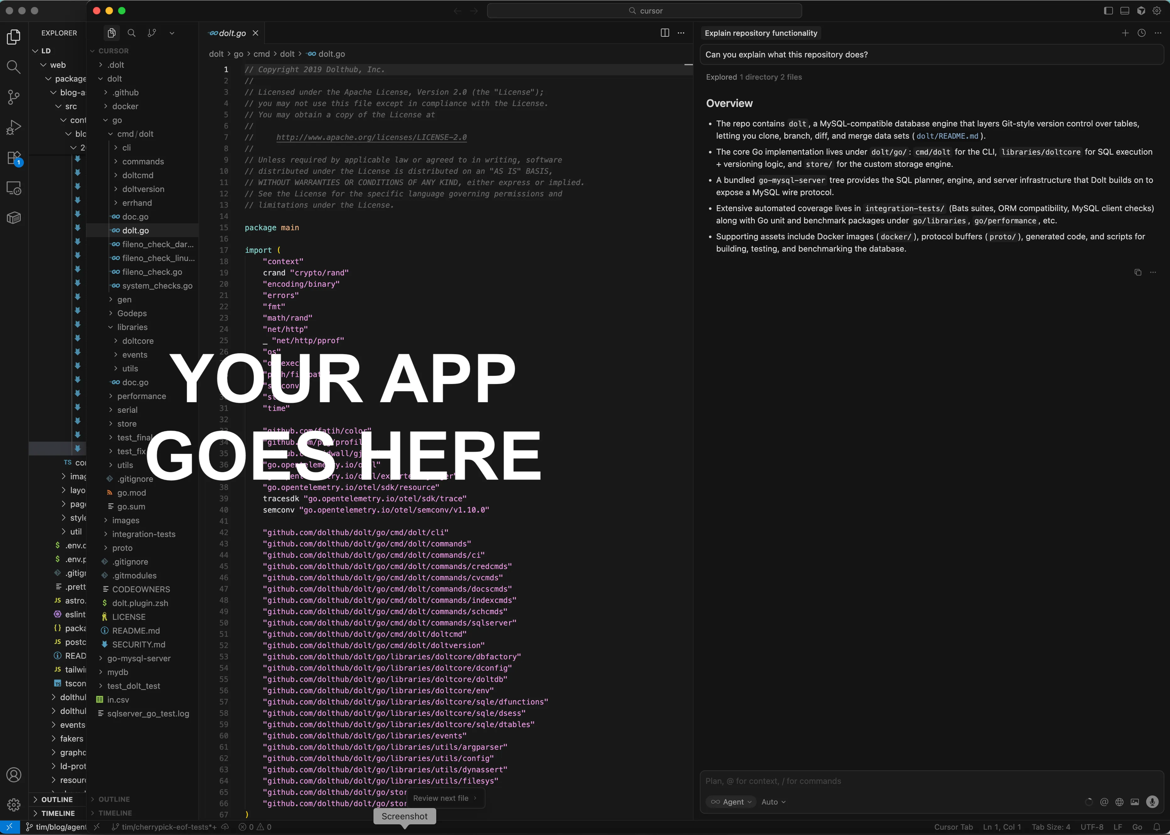The width and height of the screenshot is (1170, 835).
Task: Copy the chat response with the copy icon
Action: [x=1138, y=273]
